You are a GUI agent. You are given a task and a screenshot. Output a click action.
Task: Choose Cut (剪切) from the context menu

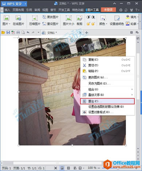pos(107,65)
